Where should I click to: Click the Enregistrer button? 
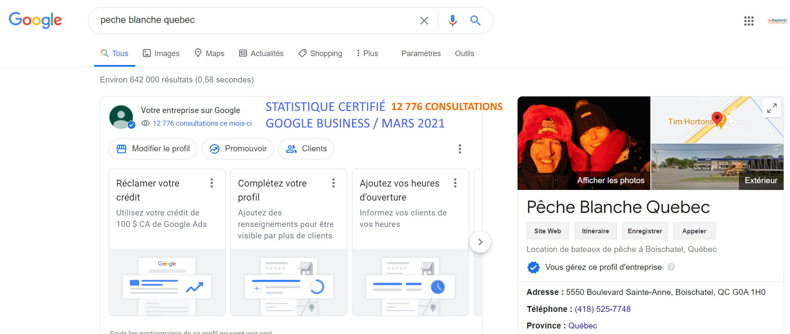(x=645, y=231)
